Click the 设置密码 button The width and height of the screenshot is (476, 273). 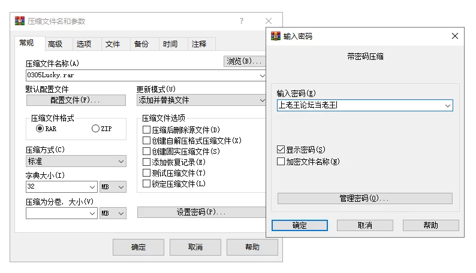[201, 212]
